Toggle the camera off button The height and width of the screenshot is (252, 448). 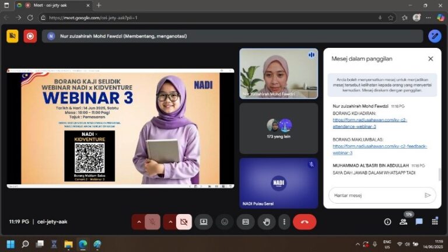click(x=184, y=222)
